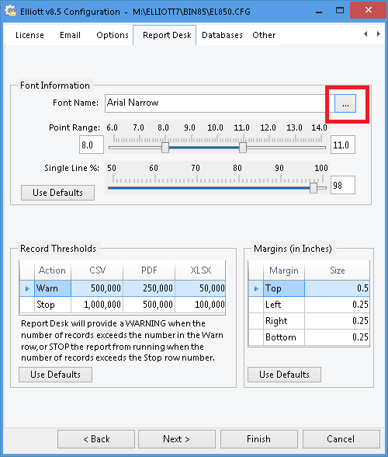Go to the Email tab
The image size is (388, 457).
70,35
